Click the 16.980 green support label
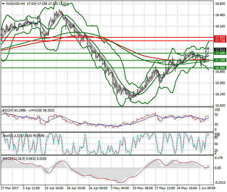Image resolution: width=227 pixels, height=192 pixels. (220, 68)
